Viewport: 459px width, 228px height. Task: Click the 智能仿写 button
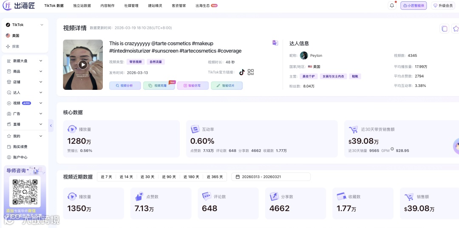[193, 86]
